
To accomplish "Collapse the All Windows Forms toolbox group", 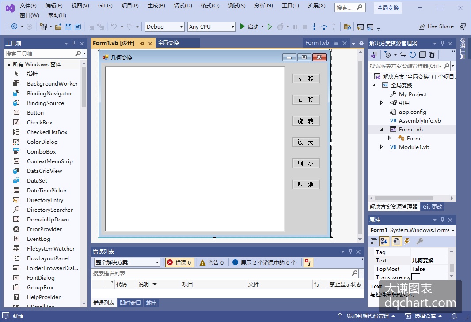I will pyautogui.click(x=9, y=64).
